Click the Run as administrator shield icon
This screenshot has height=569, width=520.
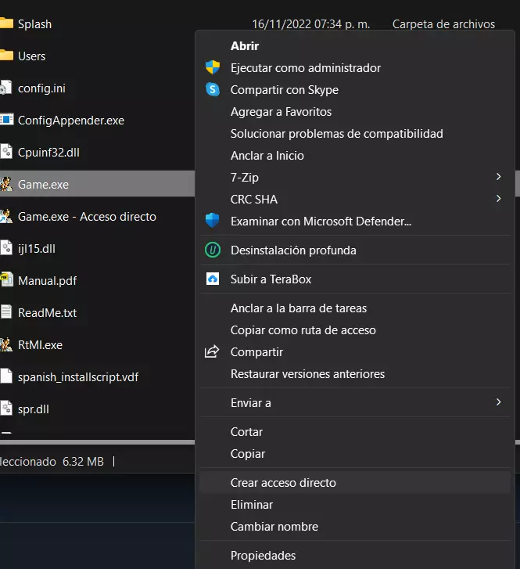coord(213,67)
